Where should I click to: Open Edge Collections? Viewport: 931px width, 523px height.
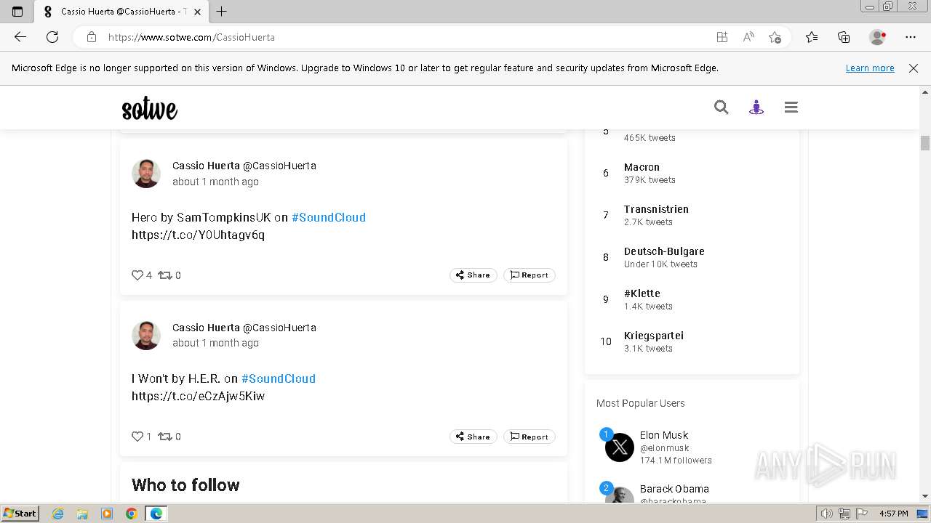click(844, 37)
